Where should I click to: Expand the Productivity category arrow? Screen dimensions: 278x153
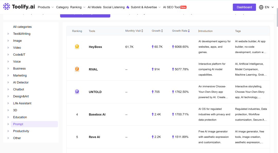tap(8, 131)
